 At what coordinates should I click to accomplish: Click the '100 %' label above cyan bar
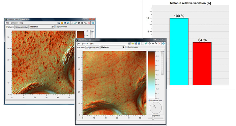pyautogui.click(x=179, y=16)
